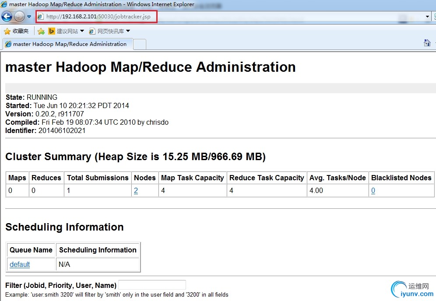Open the 收藏夹 favorites star button
This screenshot has width=436, height=301.
[x=16, y=31]
